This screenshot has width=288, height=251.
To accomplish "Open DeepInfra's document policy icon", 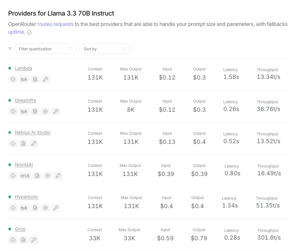I will point(35,111).
